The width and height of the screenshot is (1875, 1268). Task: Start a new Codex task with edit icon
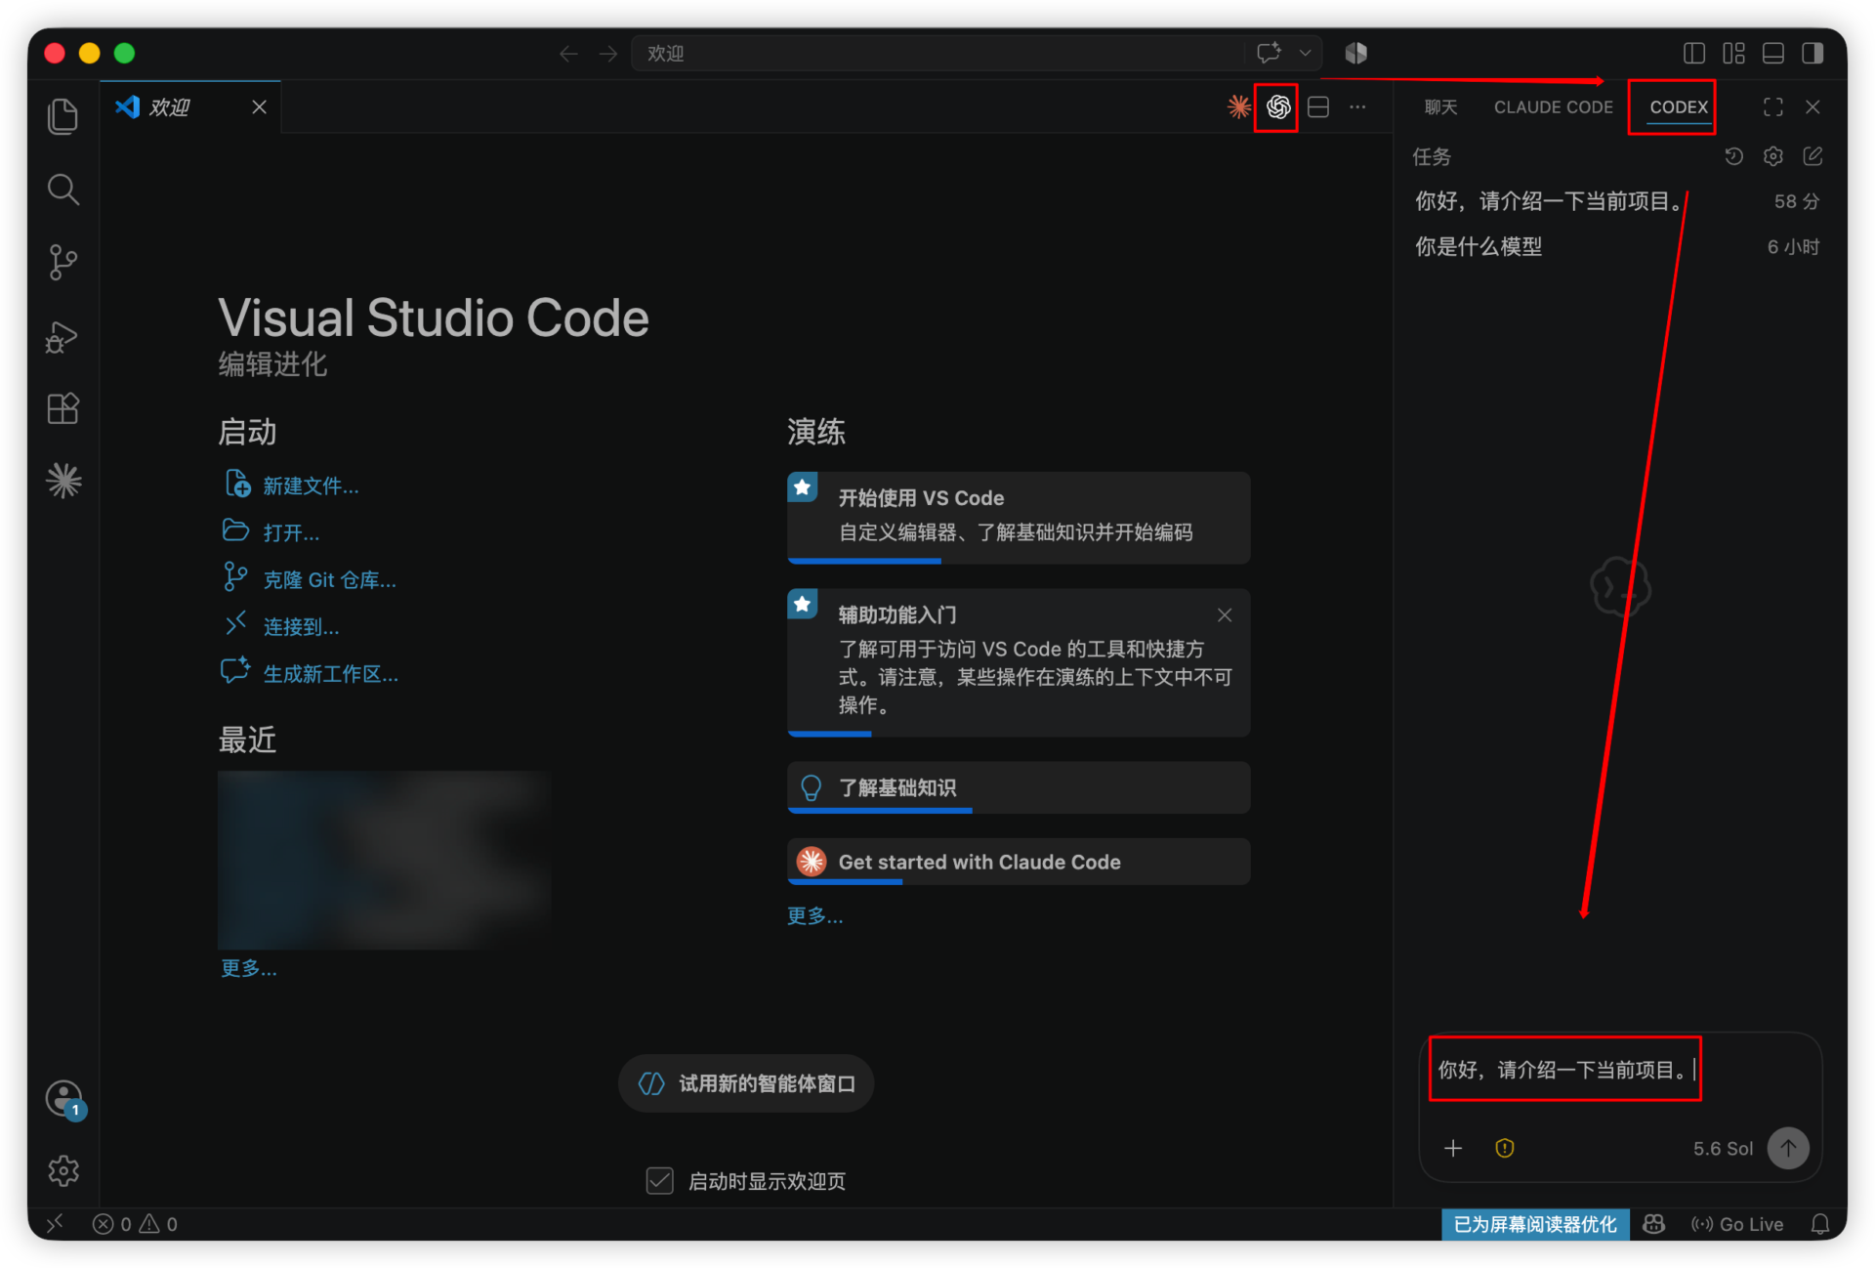[1812, 156]
